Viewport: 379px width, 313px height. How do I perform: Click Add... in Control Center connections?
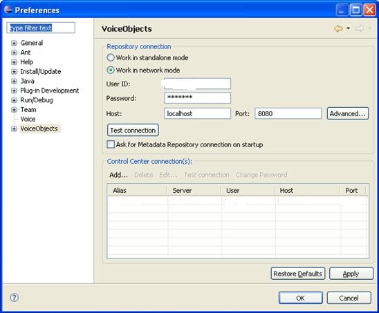[118, 175]
